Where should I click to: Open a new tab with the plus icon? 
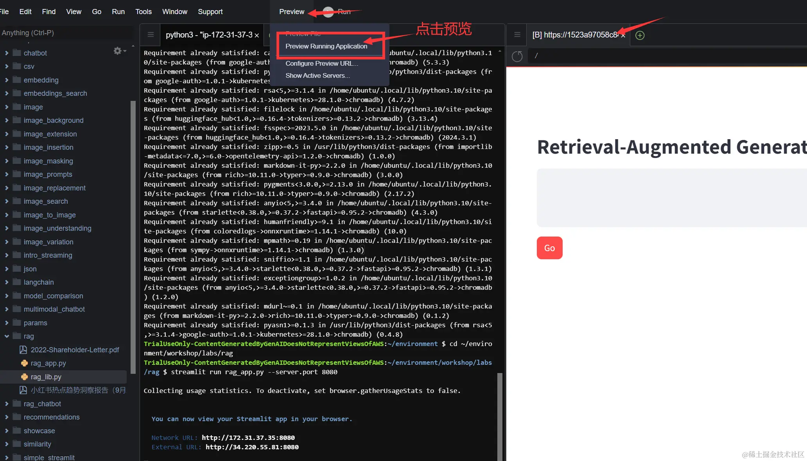[640, 35]
